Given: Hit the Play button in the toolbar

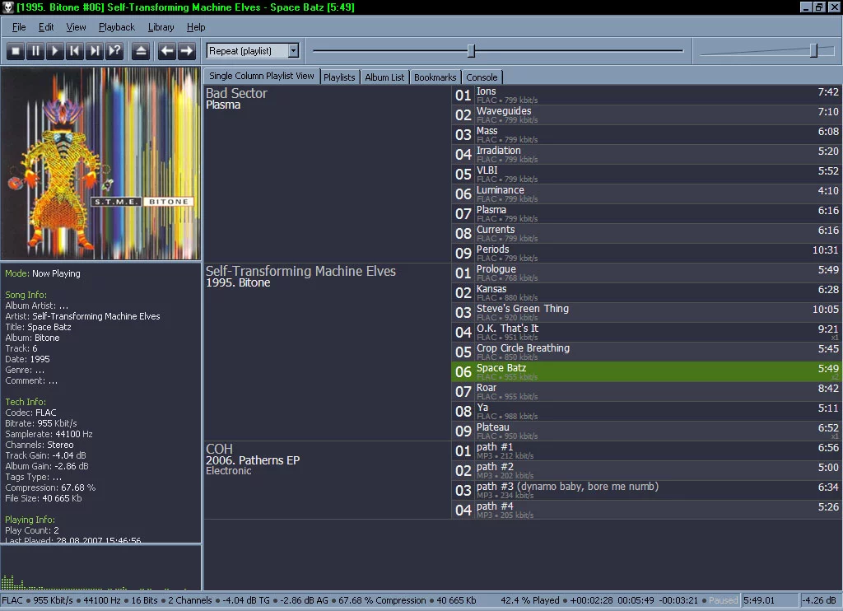Looking at the screenshot, I should pyautogui.click(x=55, y=51).
